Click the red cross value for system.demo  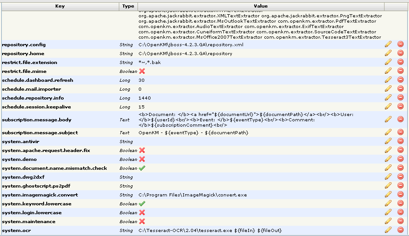pyautogui.click(x=142, y=159)
